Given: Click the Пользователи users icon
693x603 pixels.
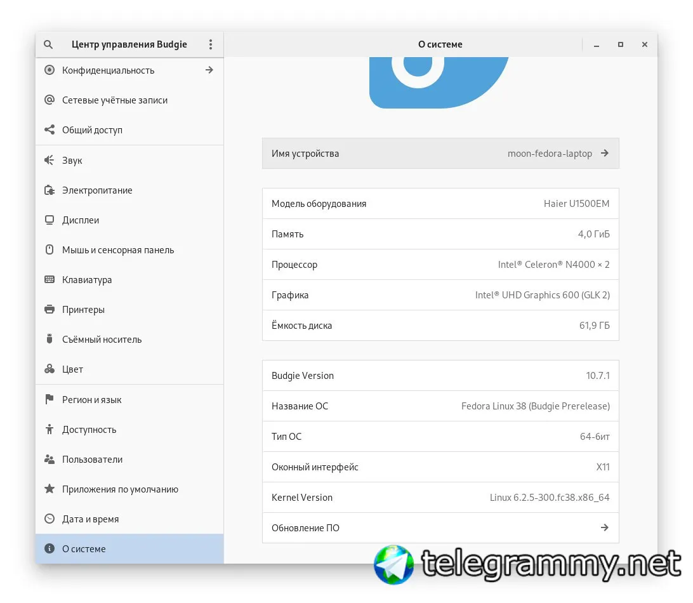Looking at the screenshot, I should [x=49, y=459].
